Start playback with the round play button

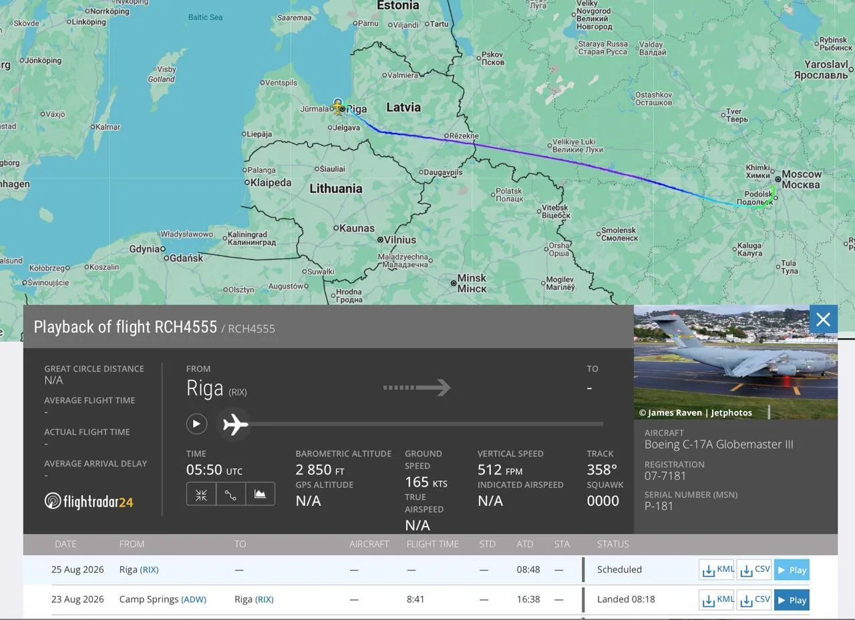click(x=196, y=424)
